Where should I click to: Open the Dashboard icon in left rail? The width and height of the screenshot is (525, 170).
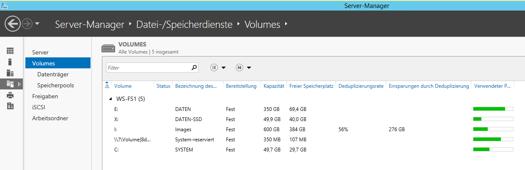pyautogui.click(x=10, y=51)
